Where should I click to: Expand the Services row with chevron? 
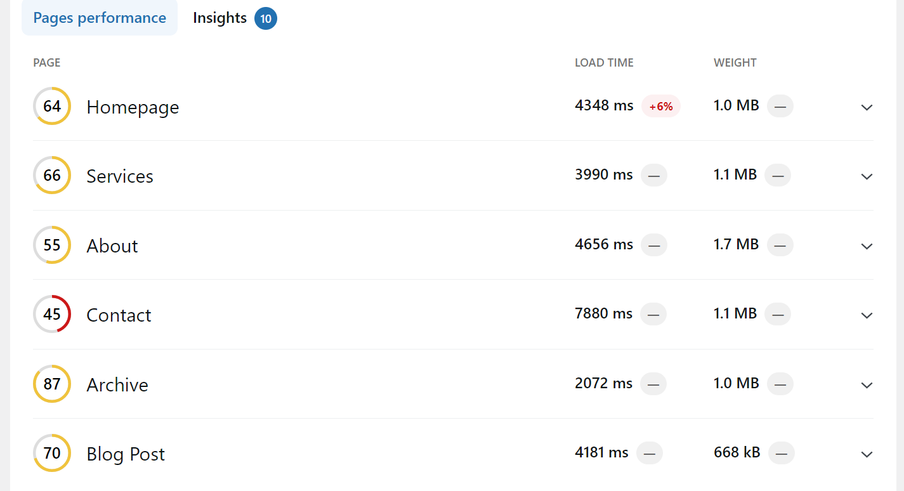pos(867,176)
